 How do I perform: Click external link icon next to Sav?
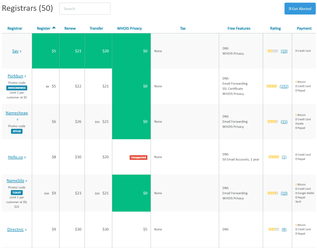tap(21, 51)
